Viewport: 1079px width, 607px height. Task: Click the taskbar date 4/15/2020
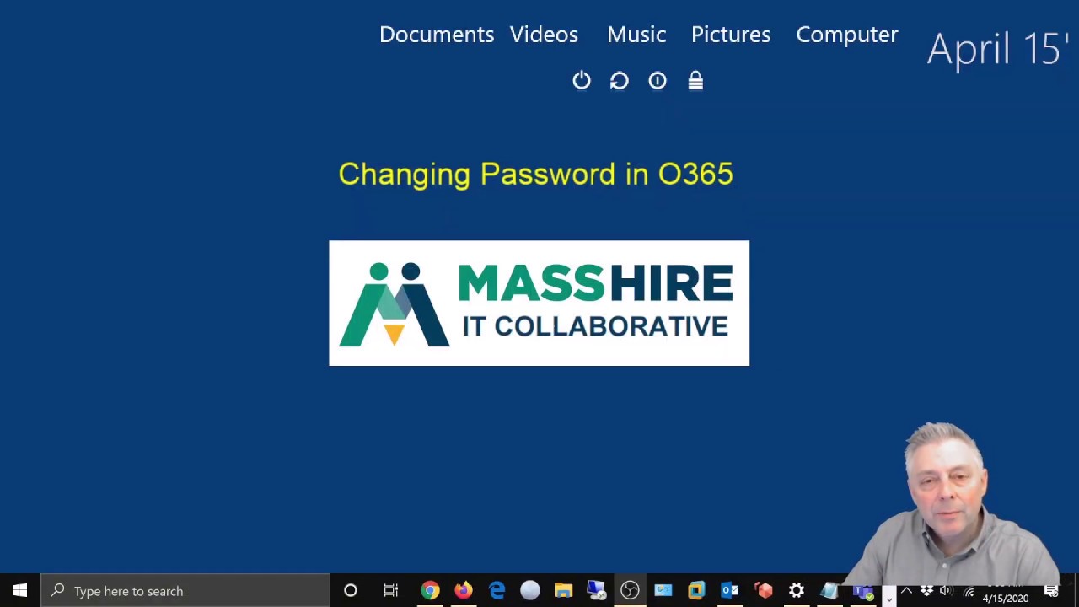tap(1005, 599)
